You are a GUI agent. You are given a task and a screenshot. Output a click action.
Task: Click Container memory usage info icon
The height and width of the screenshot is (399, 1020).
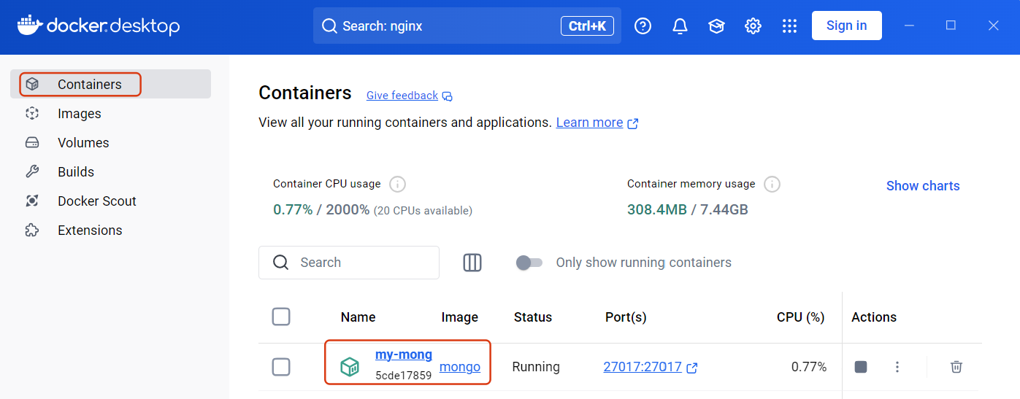772,184
